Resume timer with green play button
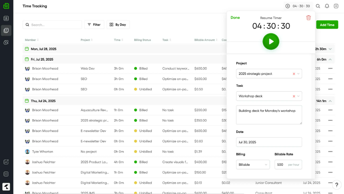Viewport: 344px width, 194px height. click(x=271, y=41)
